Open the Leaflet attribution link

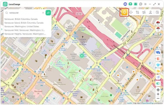pos(129,103)
